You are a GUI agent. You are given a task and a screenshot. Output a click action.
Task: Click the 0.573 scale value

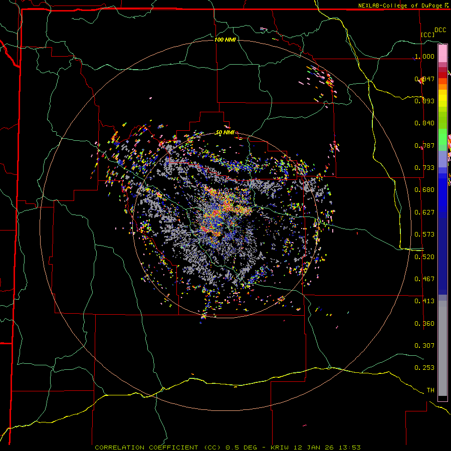[424, 235]
